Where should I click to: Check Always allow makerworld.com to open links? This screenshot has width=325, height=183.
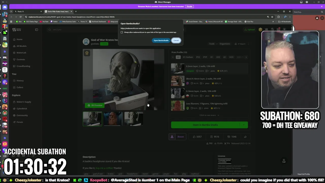pos(122,32)
